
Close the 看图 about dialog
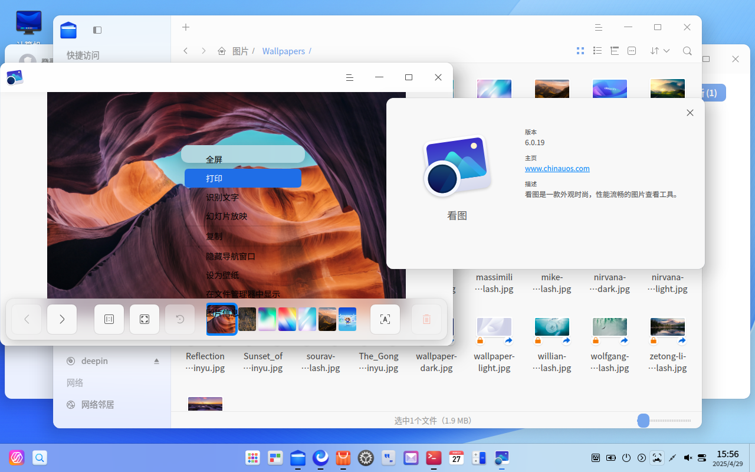point(690,113)
